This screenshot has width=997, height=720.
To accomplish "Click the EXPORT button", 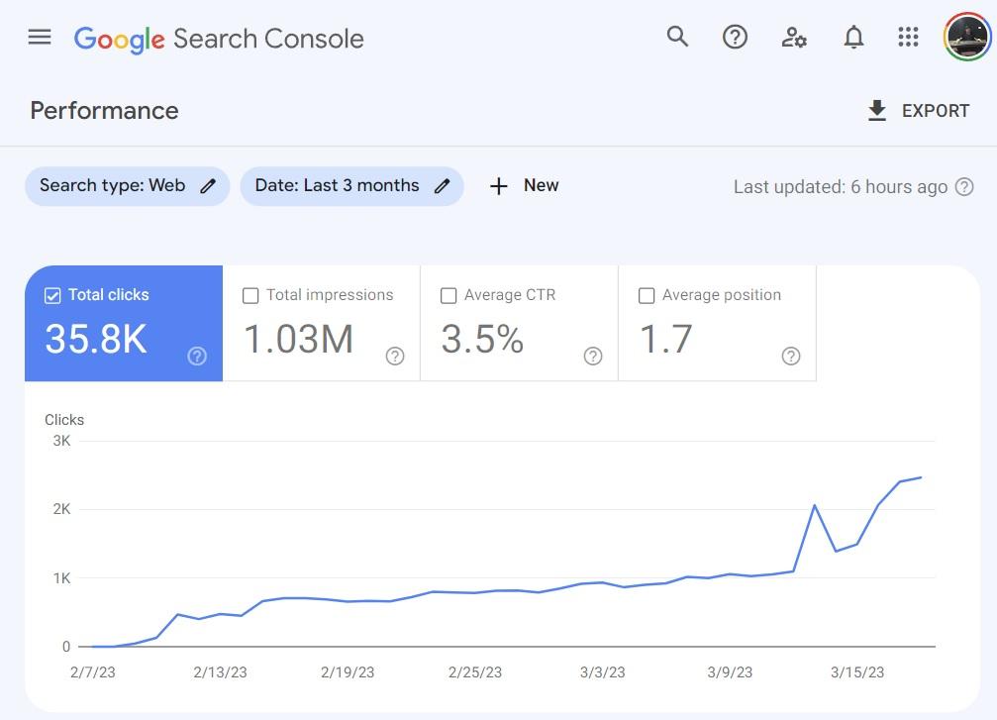I will coord(918,111).
